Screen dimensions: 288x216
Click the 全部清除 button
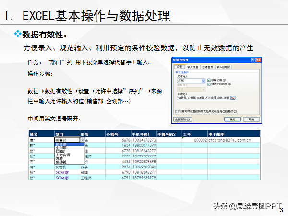click(182, 120)
